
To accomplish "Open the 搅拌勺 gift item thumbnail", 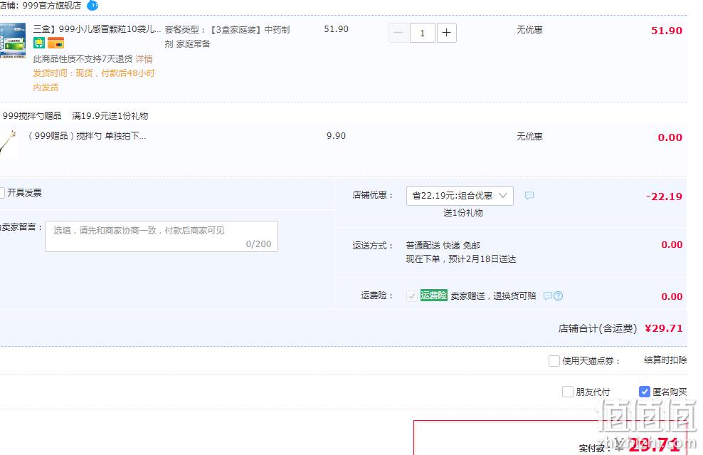I will 9,142.
